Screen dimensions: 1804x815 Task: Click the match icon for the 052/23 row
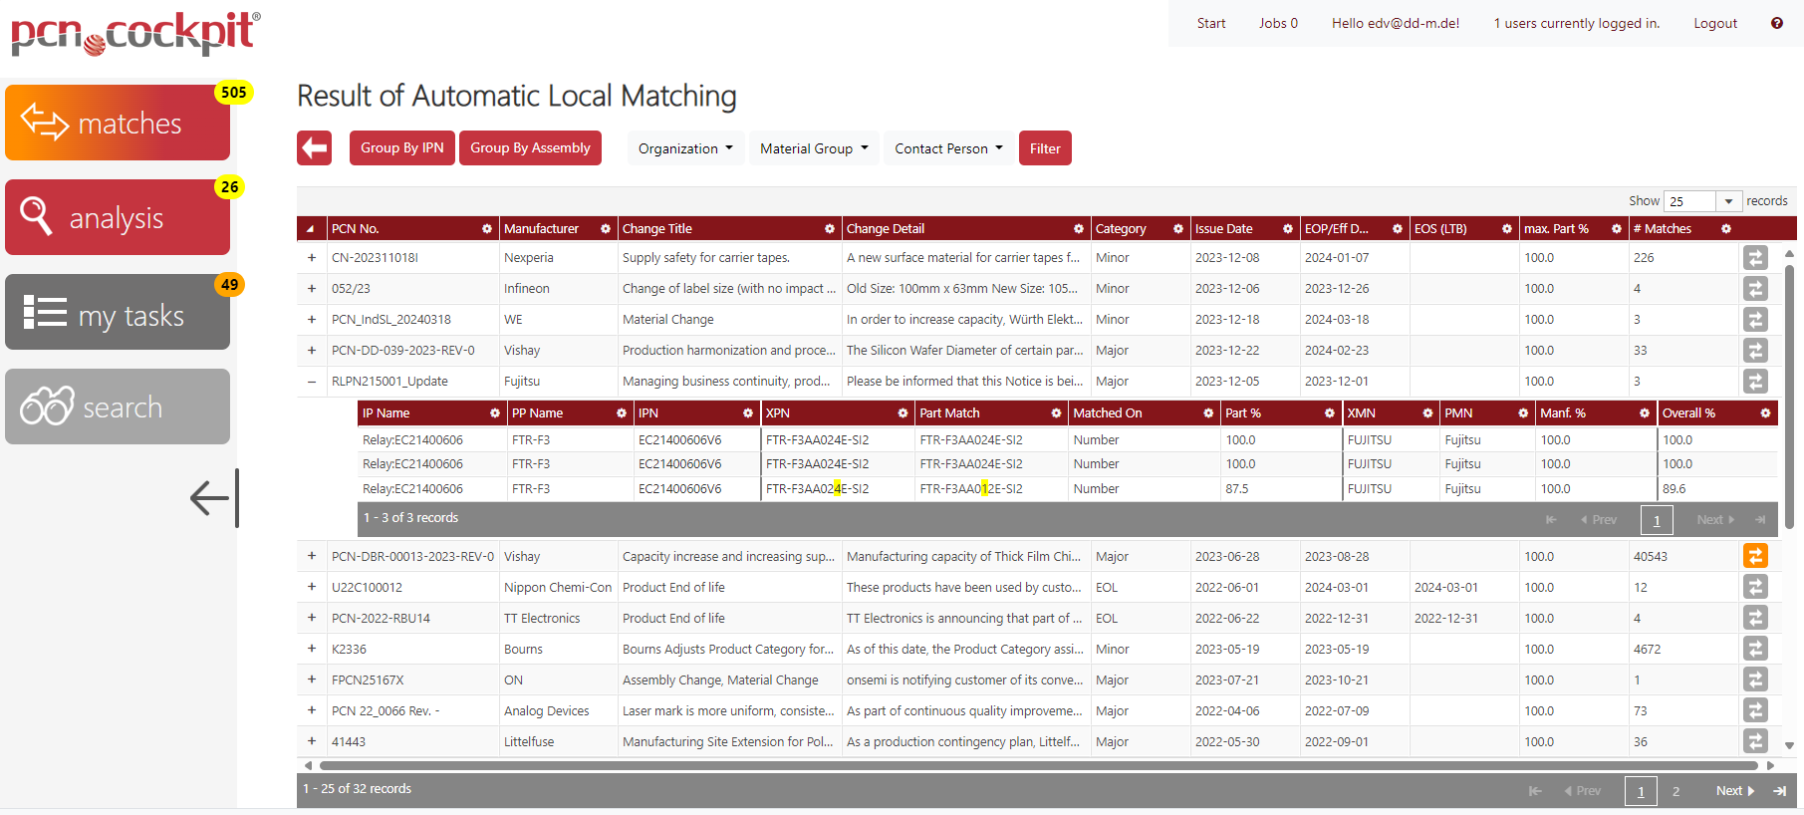pyautogui.click(x=1755, y=288)
